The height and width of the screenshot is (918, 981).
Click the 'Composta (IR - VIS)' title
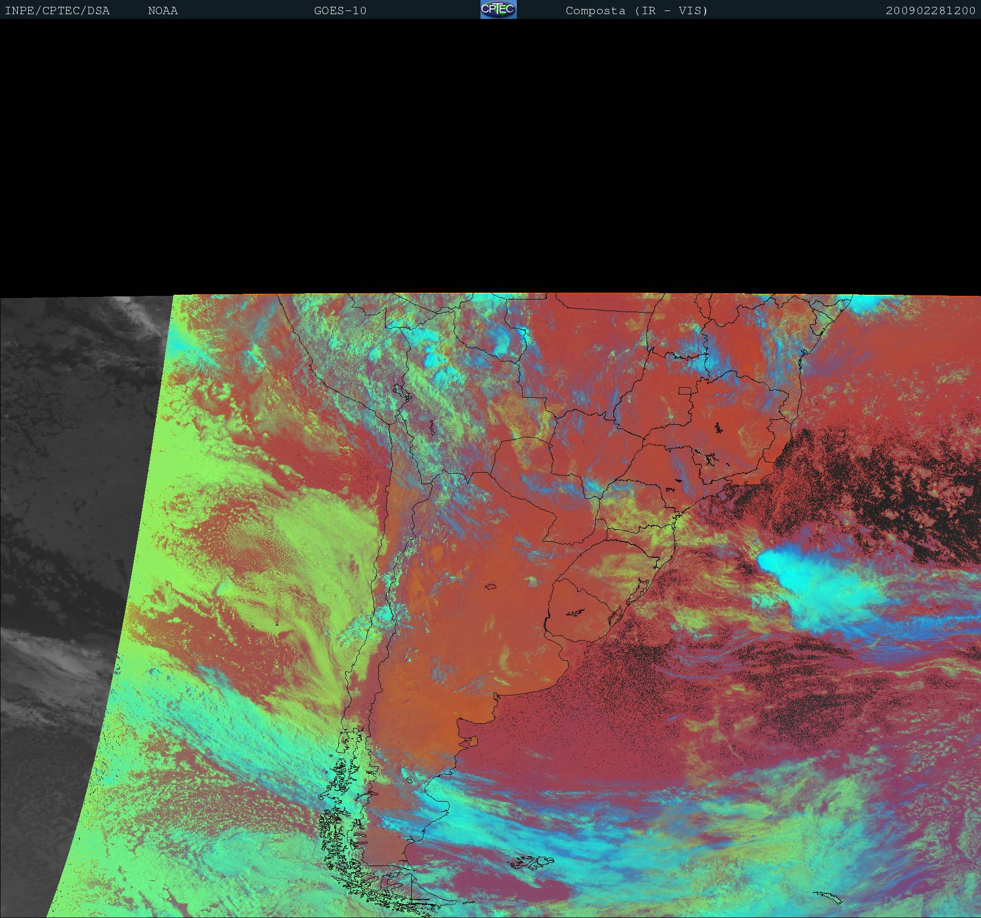click(637, 11)
